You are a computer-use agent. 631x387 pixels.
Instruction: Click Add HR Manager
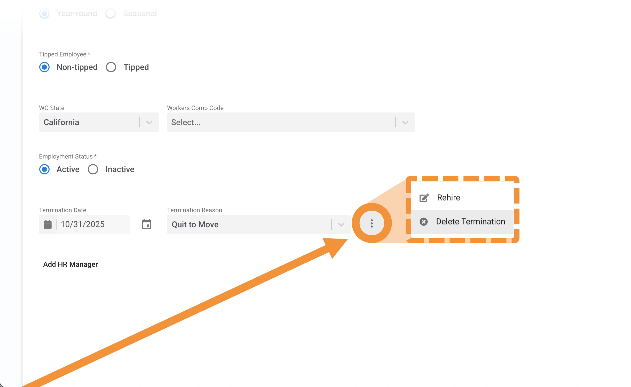[x=70, y=264]
